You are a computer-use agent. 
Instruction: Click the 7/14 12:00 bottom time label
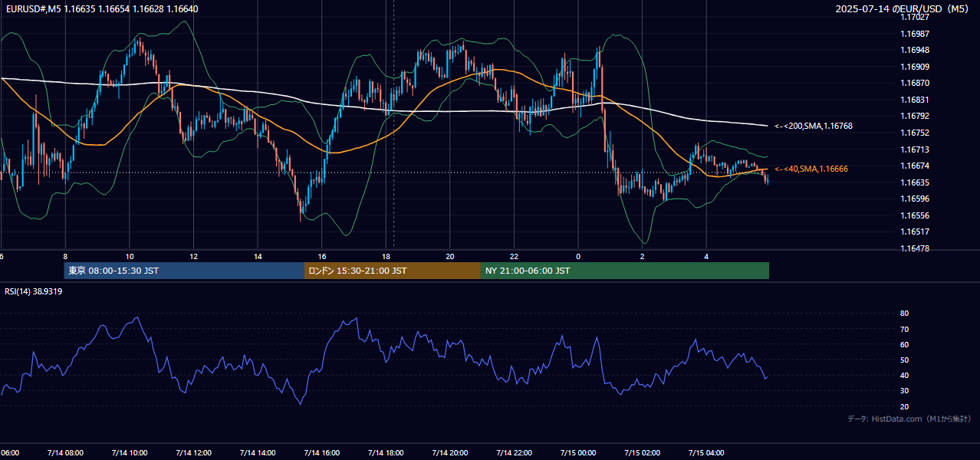coord(193,452)
